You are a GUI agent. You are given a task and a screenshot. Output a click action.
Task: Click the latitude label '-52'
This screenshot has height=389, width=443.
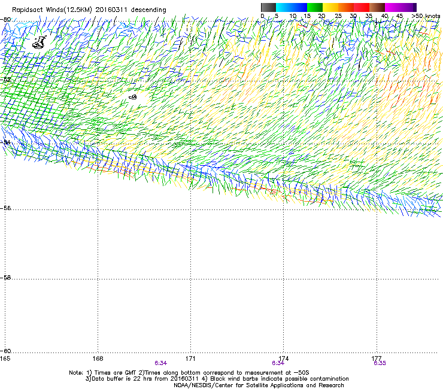tap(5, 80)
